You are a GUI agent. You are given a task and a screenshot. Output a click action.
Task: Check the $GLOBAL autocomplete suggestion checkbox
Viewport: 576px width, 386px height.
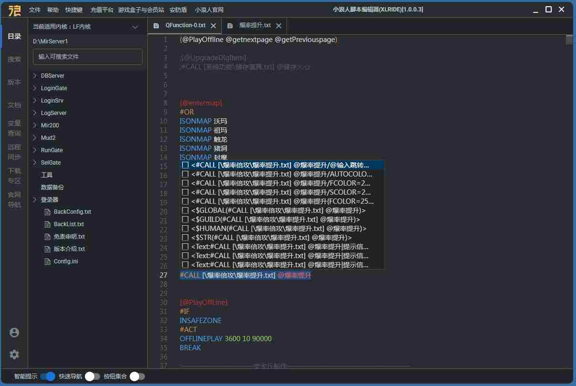coord(185,210)
